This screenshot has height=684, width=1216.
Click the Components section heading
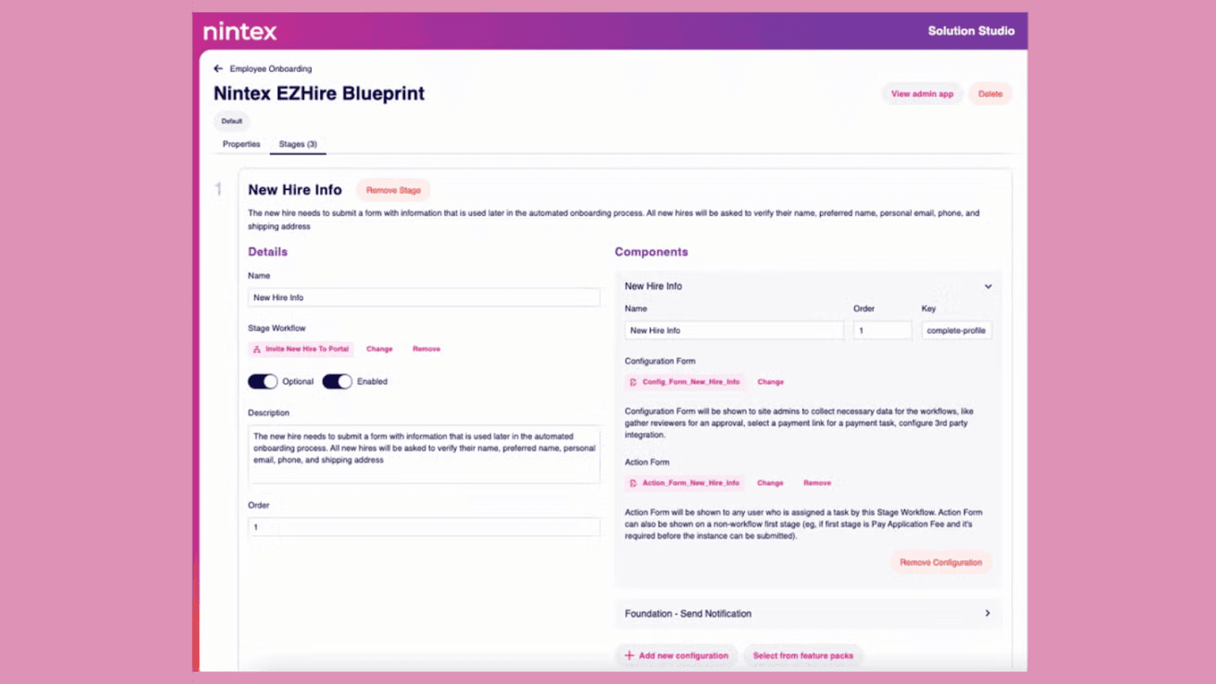pyautogui.click(x=651, y=252)
